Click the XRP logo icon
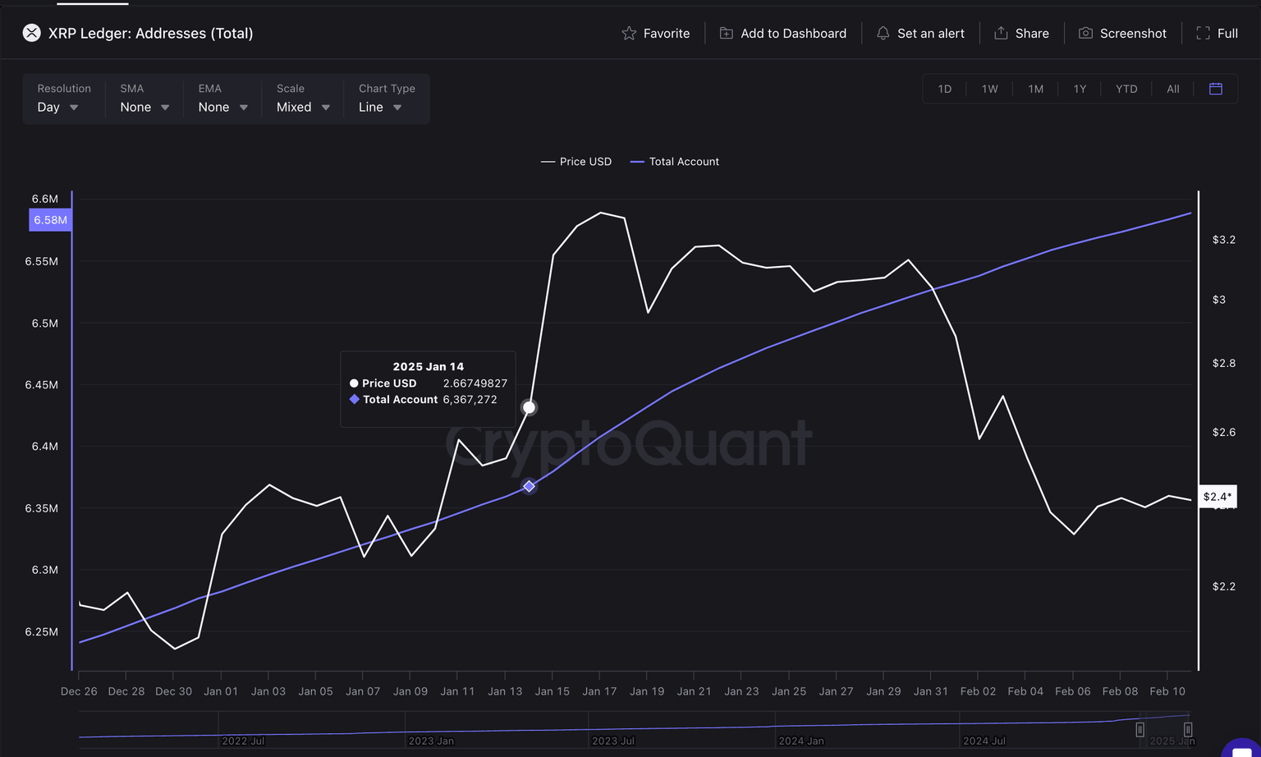 point(32,34)
